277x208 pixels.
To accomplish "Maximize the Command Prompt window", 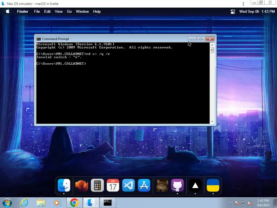I will tap(201, 39).
